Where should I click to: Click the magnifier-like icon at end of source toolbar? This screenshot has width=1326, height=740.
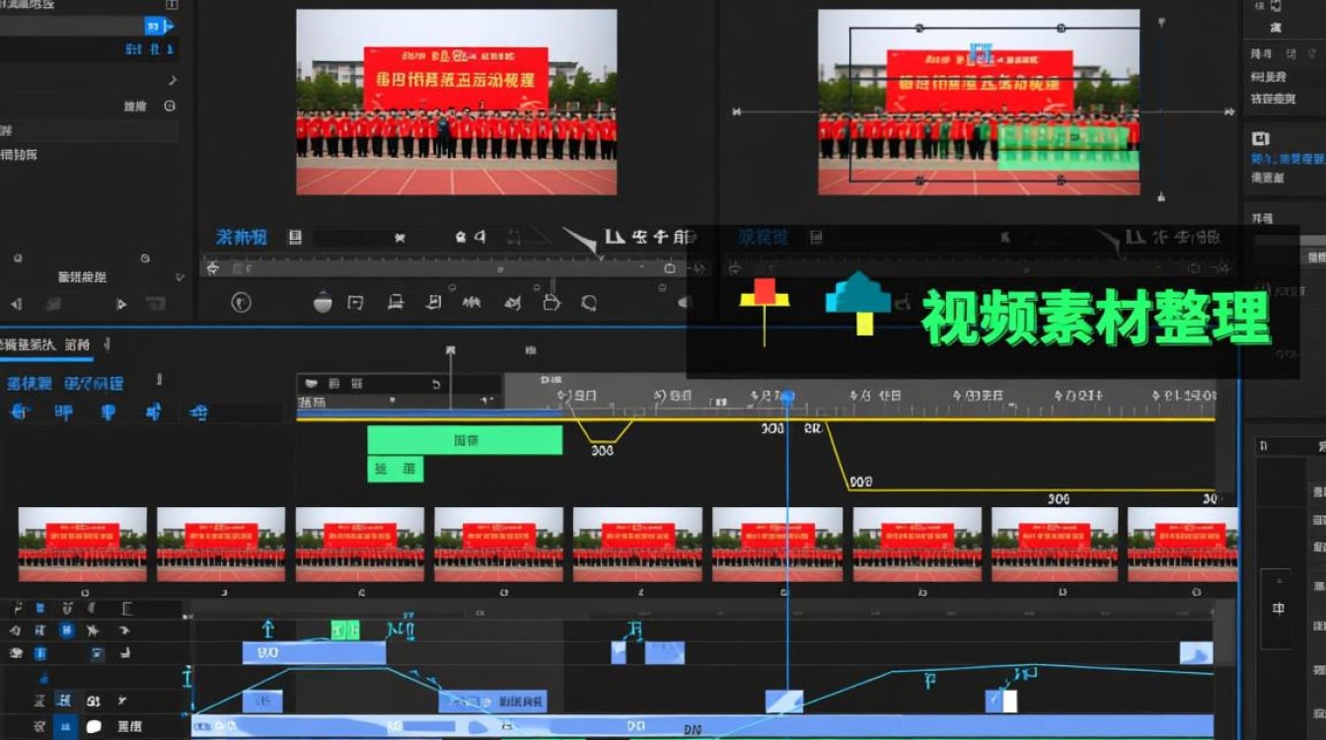(589, 303)
